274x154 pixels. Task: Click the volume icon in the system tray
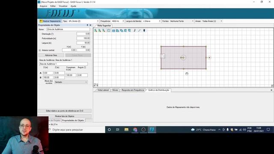pyautogui.click(x=244, y=130)
